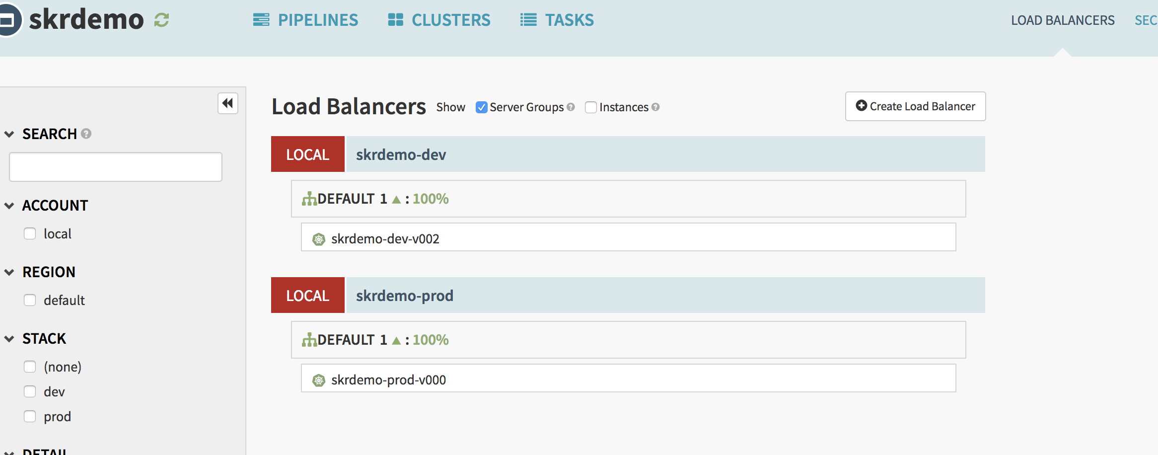Click the Kubernetes icon for skrdemo-prod-v000
The image size is (1158, 455).
coord(318,380)
